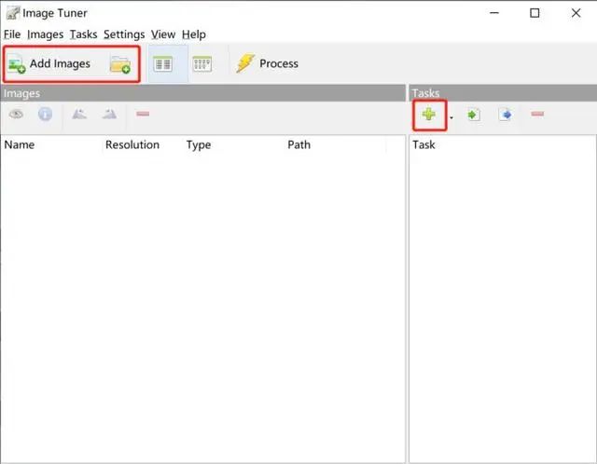The image size is (597, 464).
Task: Click the first image move icon
Action: click(79, 114)
